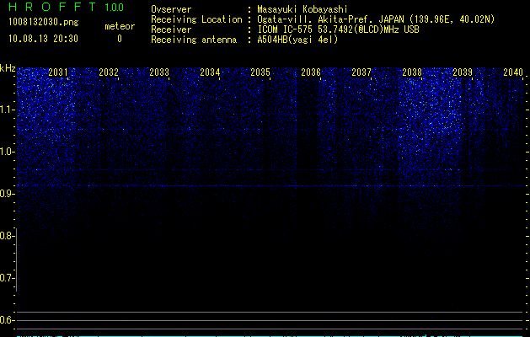This screenshot has height=337, width=530.
Task: Click the 2039 time marker
Action: 462,72
